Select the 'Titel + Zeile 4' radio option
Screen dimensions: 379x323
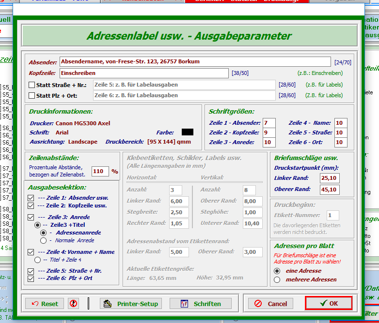37,260
